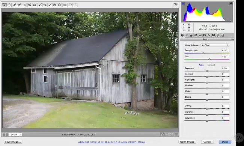
Task: Select the Targeted Adjustment tool
Action: click(24, 5)
